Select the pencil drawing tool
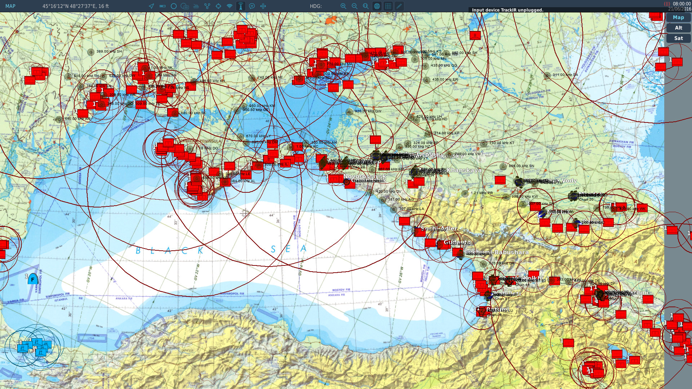692x389 pixels. click(399, 6)
